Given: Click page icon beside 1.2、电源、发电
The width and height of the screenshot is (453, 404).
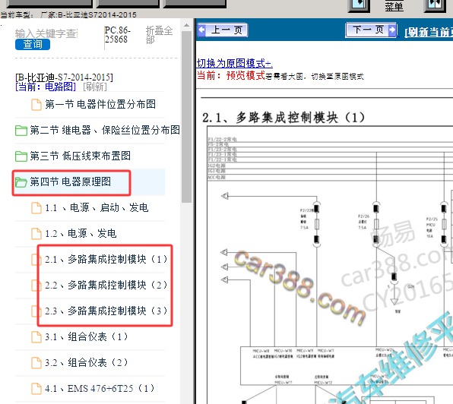Looking at the screenshot, I should coord(36,234).
